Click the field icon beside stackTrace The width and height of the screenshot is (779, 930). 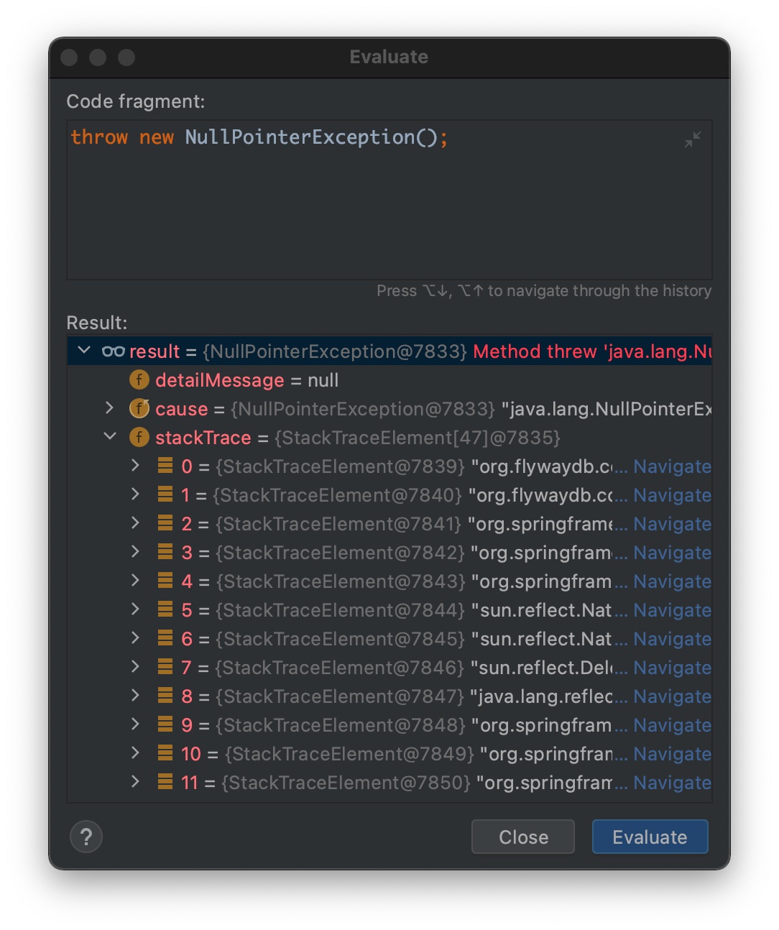click(x=139, y=437)
